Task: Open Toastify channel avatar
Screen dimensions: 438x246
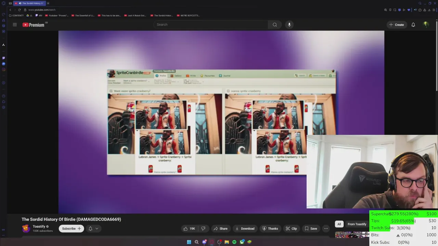Action: click(x=26, y=229)
